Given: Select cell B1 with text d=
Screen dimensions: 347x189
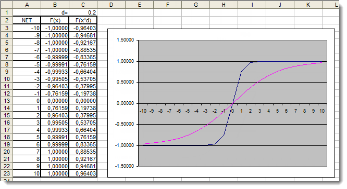Looking at the screenshot, I should [55, 12].
